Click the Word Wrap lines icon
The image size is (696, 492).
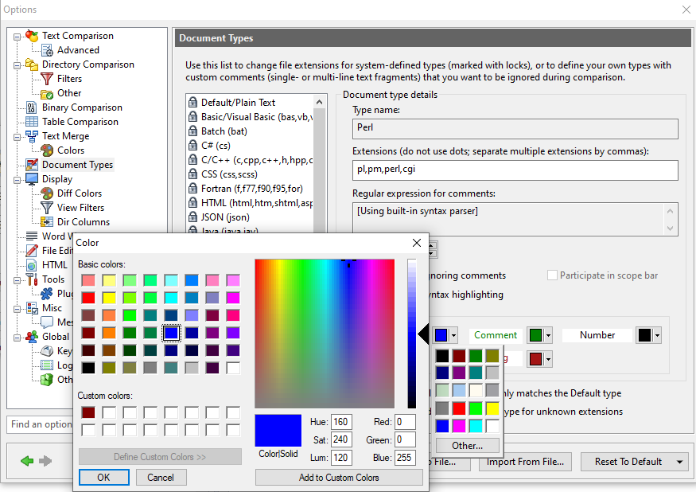click(x=32, y=236)
